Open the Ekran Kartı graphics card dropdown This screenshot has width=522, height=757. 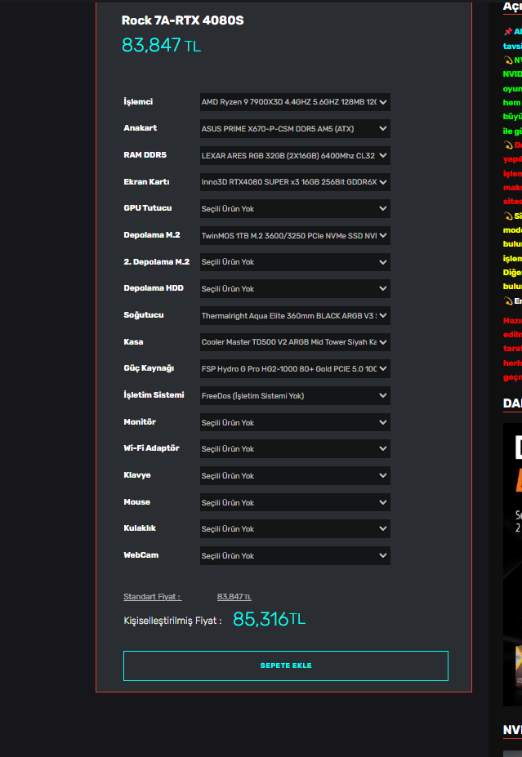[x=295, y=182]
